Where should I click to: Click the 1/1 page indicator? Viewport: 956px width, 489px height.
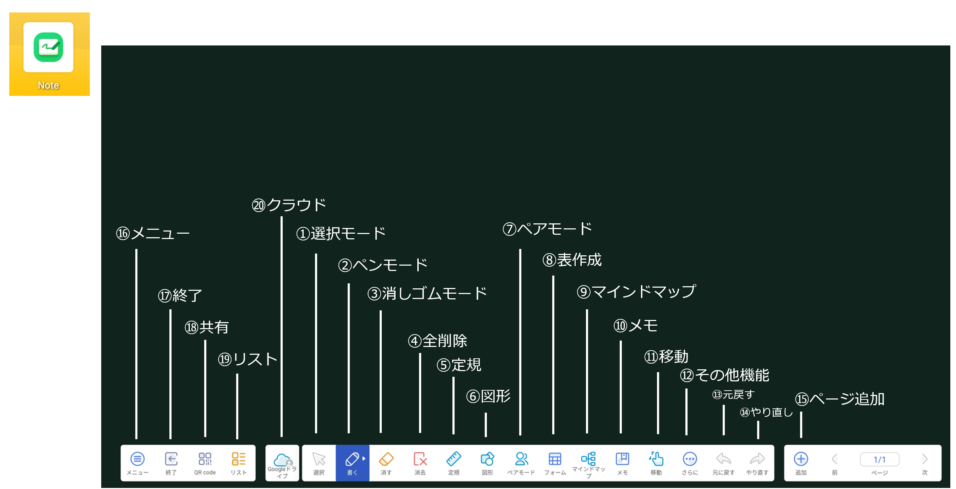coord(879,459)
